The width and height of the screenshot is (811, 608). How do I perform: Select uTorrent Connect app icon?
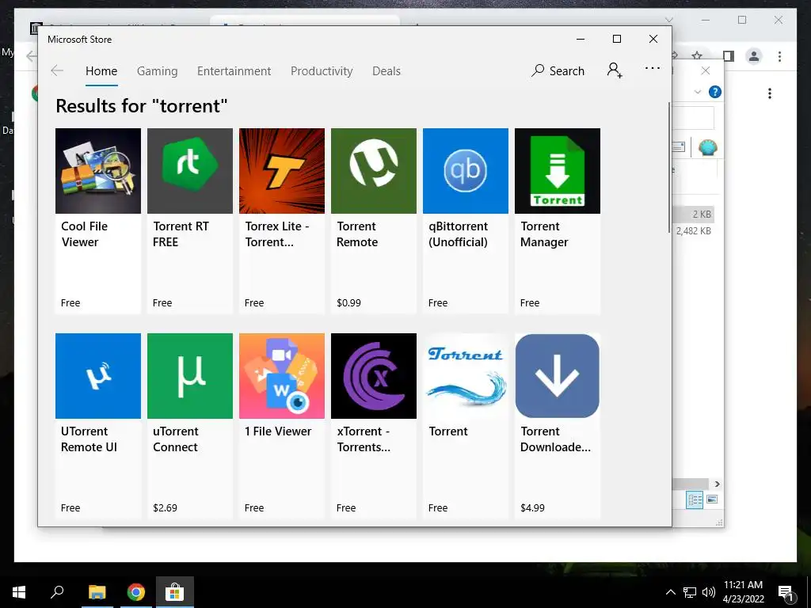190,376
